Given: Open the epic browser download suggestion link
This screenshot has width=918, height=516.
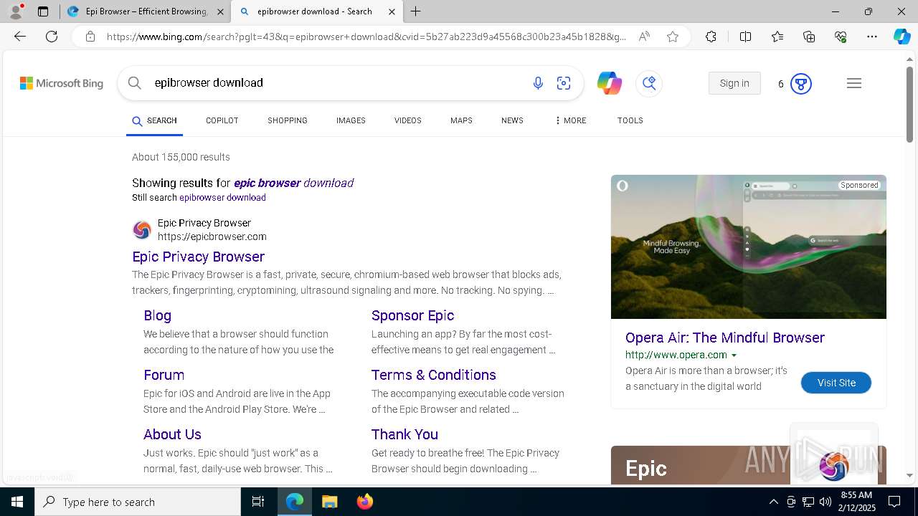Looking at the screenshot, I should 293,183.
